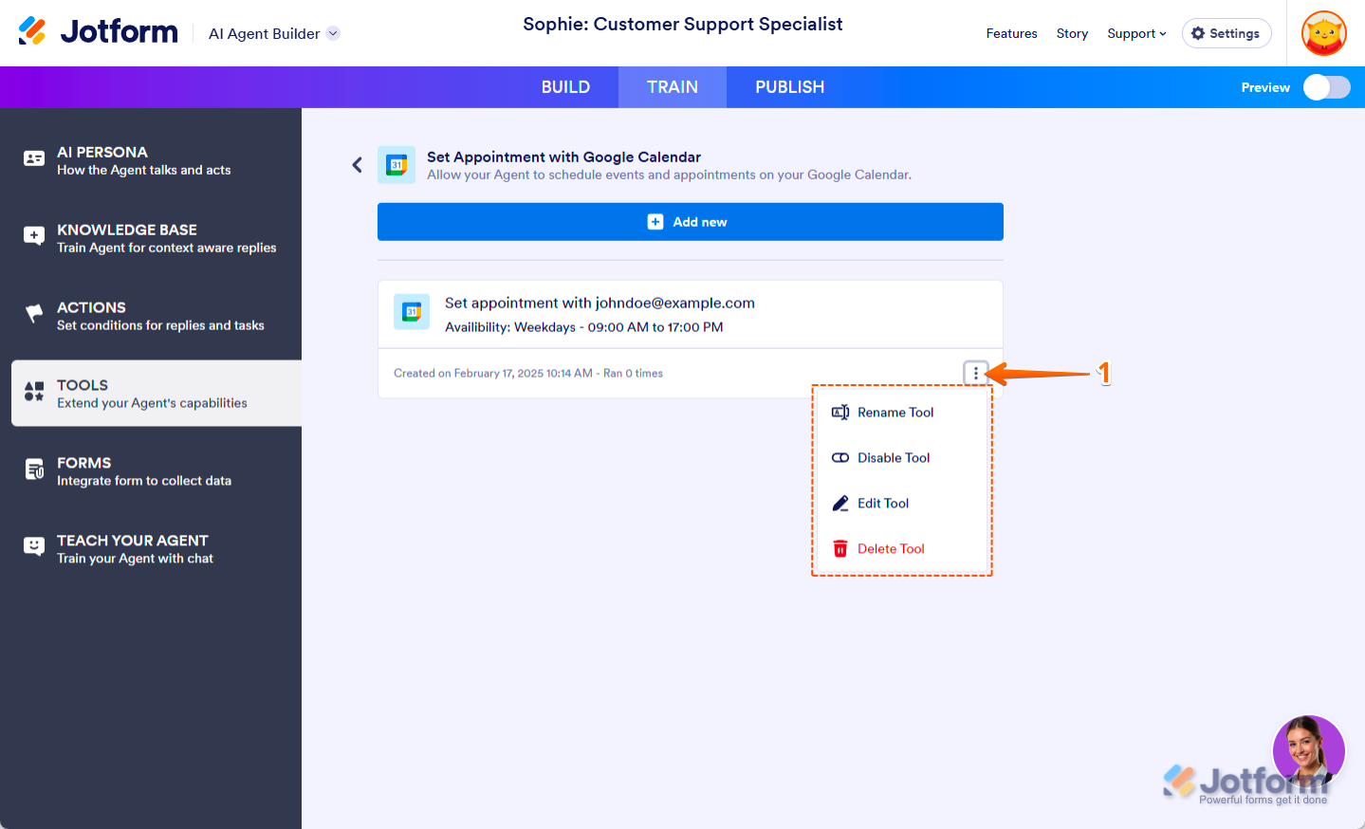Viewport: 1365px width, 829px height.
Task: Click the Jotform logo icon
Action: [x=32, y=31]
